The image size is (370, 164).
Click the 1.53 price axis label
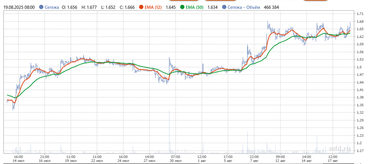(x=360, y=59)
